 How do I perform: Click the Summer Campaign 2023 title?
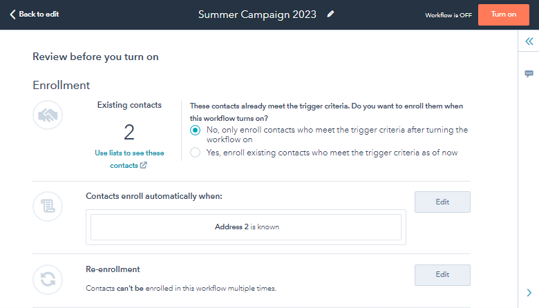[257, 15]
